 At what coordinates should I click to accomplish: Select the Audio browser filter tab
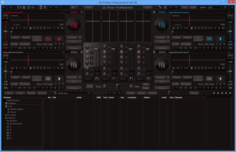point(9,93)
